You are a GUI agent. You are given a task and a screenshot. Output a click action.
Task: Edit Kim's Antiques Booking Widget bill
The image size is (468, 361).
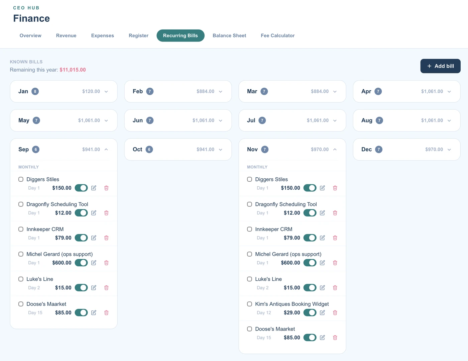322,312
